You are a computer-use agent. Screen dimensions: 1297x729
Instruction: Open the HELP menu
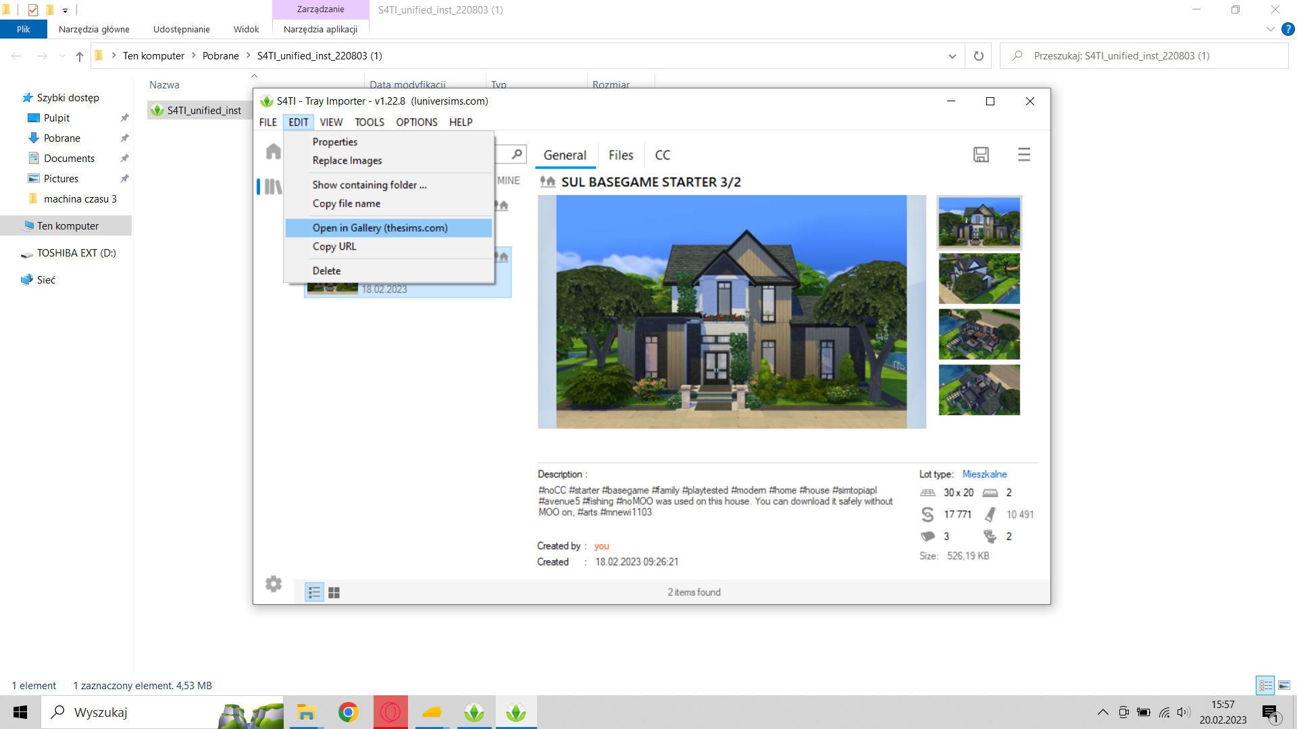461,122
